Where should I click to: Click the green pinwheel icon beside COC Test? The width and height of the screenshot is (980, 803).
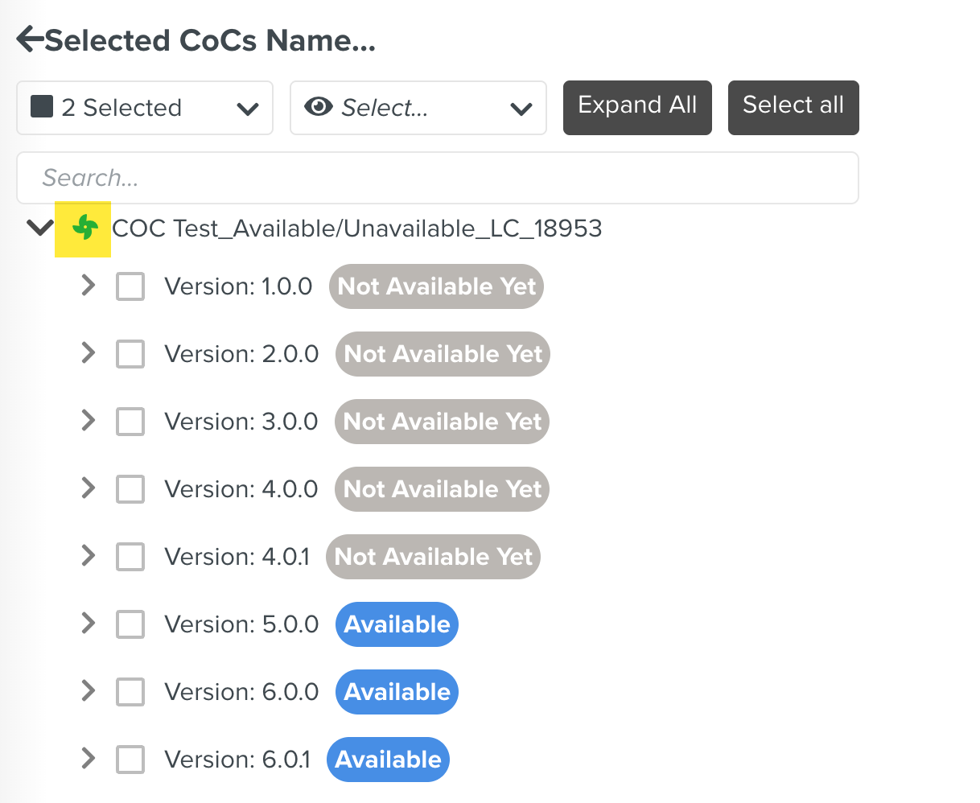click(x=84, y=229)
